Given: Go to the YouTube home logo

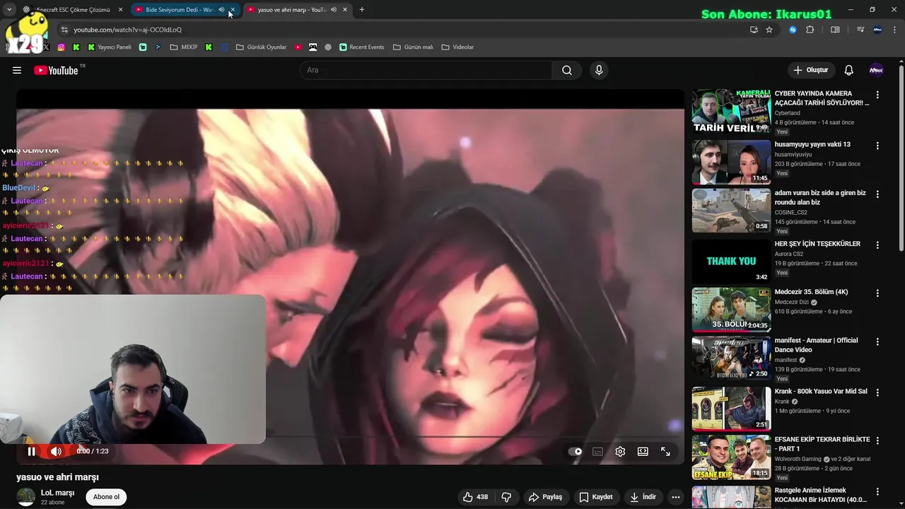Looking at the screenshot, I should (56, 70).
